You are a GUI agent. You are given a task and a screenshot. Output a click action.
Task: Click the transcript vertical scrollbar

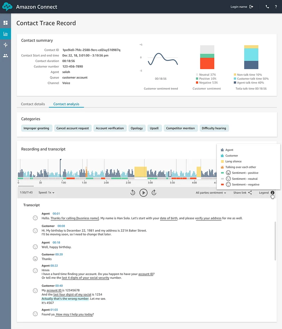click(275, 241)
